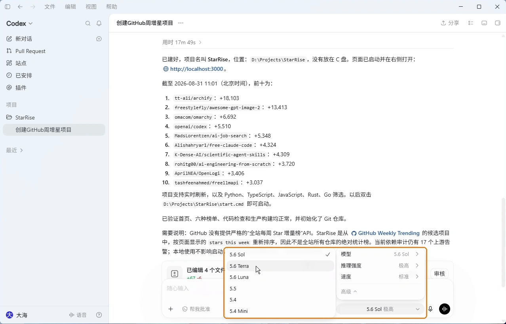
Task: Select the 5.4 Mini model option
Action: (x=280, y=311)
